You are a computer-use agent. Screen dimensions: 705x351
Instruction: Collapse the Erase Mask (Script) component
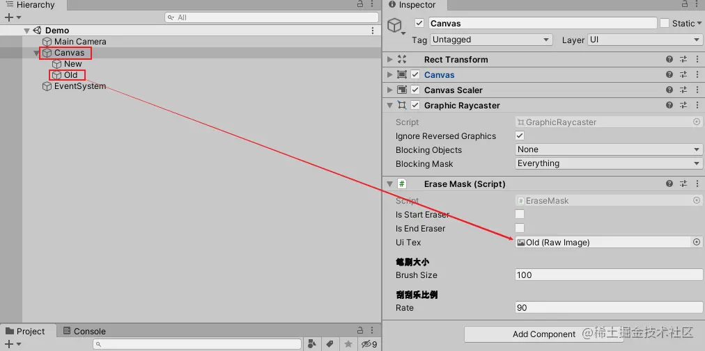(x=390, y=184)
